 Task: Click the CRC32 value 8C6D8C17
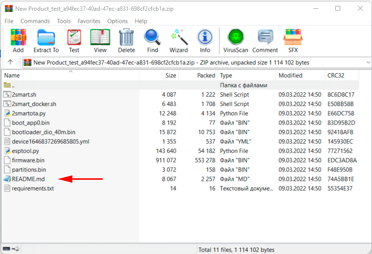(x=341, y=95)
